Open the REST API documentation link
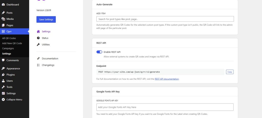This screenshot has width=262, height=118. [x=167, y=79]
